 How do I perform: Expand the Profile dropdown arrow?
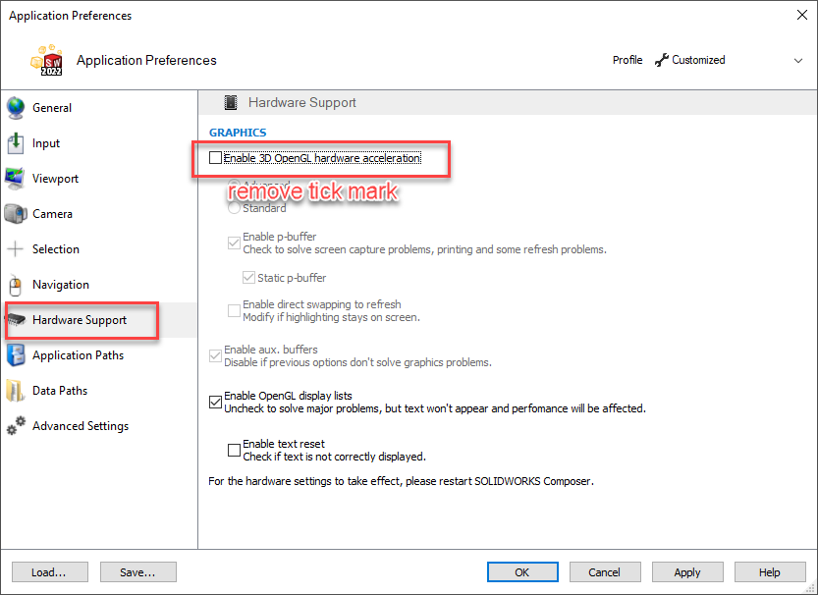[798, 61]
